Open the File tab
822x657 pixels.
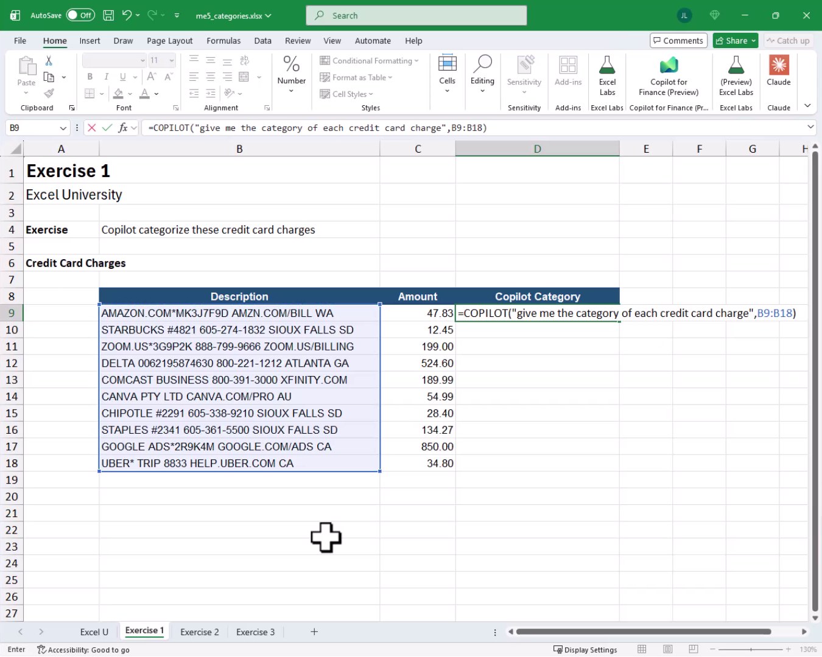coord(20,41)
